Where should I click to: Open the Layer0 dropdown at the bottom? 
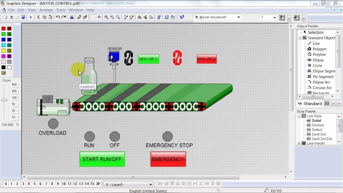click(x=150, y=184)
